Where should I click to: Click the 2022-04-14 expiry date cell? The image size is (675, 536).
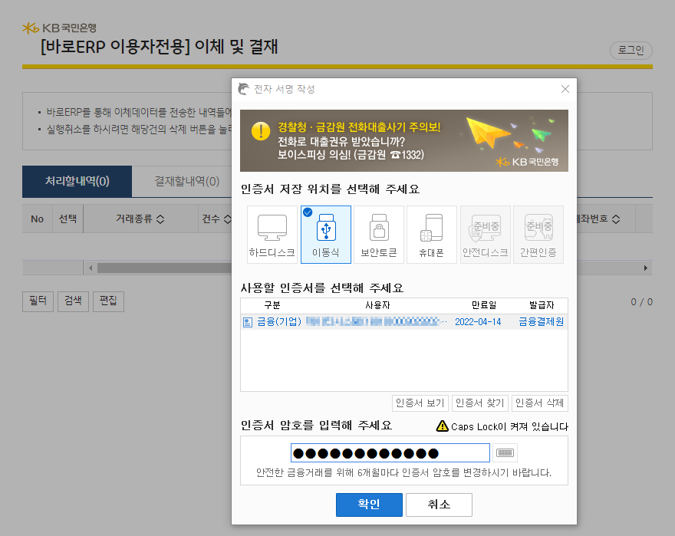click(x=478, y=322)
